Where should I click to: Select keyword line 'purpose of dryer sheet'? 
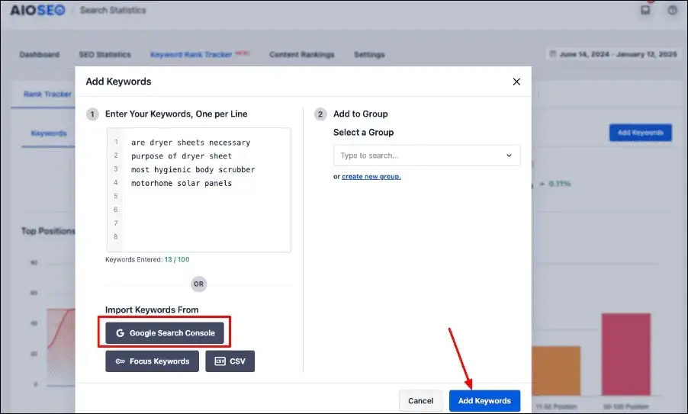(182, 156)
